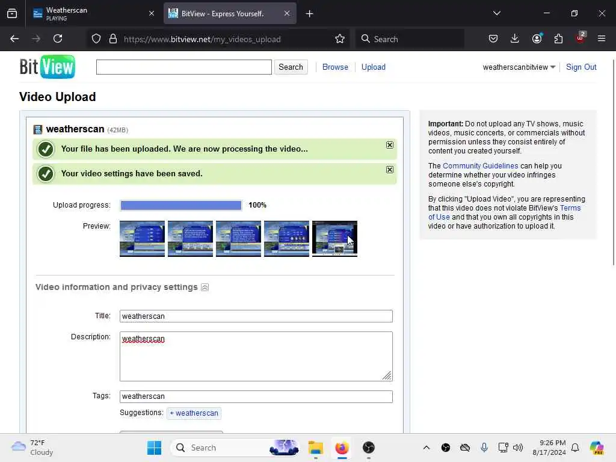This screenshot has height=462, width=616.
Task: Open the Windows weather widget
Action: (32, 448)
